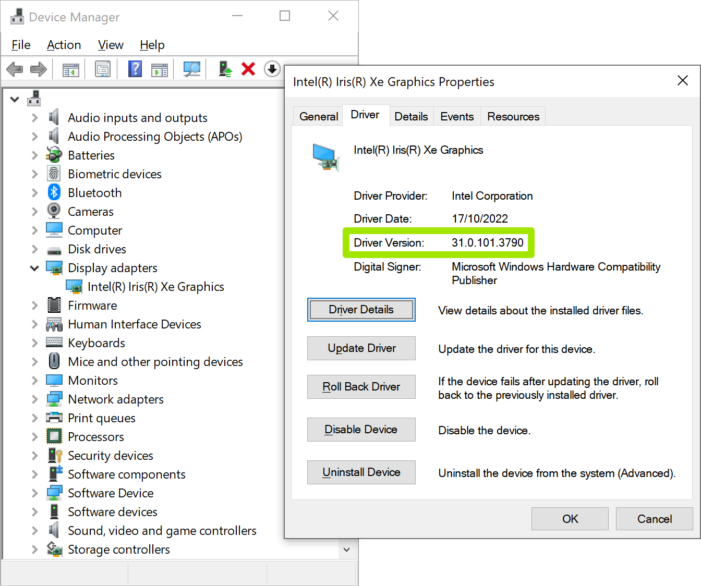The height and width of the screenshot is (586, 701).
Task: Expand Audio Processing Objects (APOs) category
Action: [34, 137]
